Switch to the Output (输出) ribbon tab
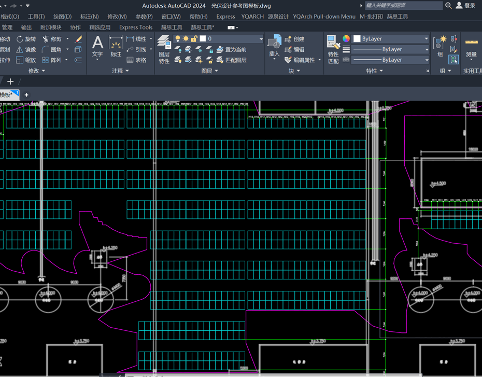 (26, 27)
